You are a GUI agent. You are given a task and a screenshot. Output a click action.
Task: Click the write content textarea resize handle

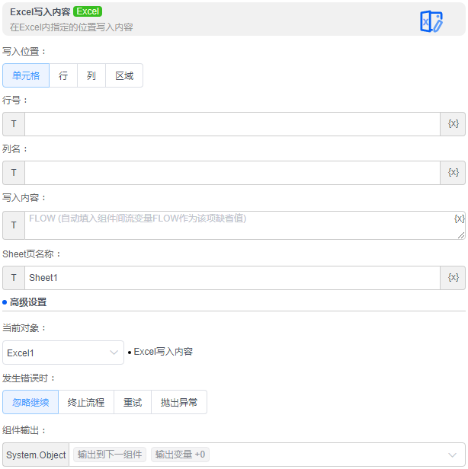461,235
